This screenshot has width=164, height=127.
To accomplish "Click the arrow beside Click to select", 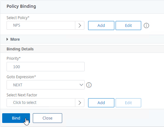I will tap(80, 103).
